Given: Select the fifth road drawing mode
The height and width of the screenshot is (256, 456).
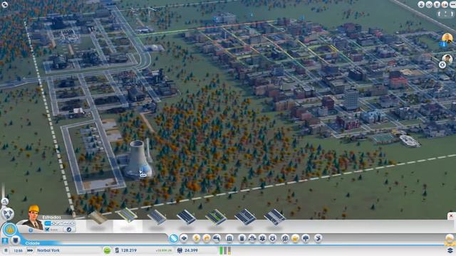Looking at the screenshot, I should coord(71,223).
